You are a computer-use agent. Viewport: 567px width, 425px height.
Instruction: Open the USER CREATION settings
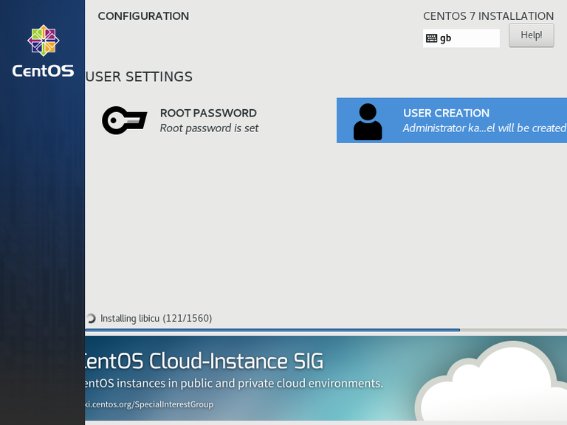pos(452,120)
